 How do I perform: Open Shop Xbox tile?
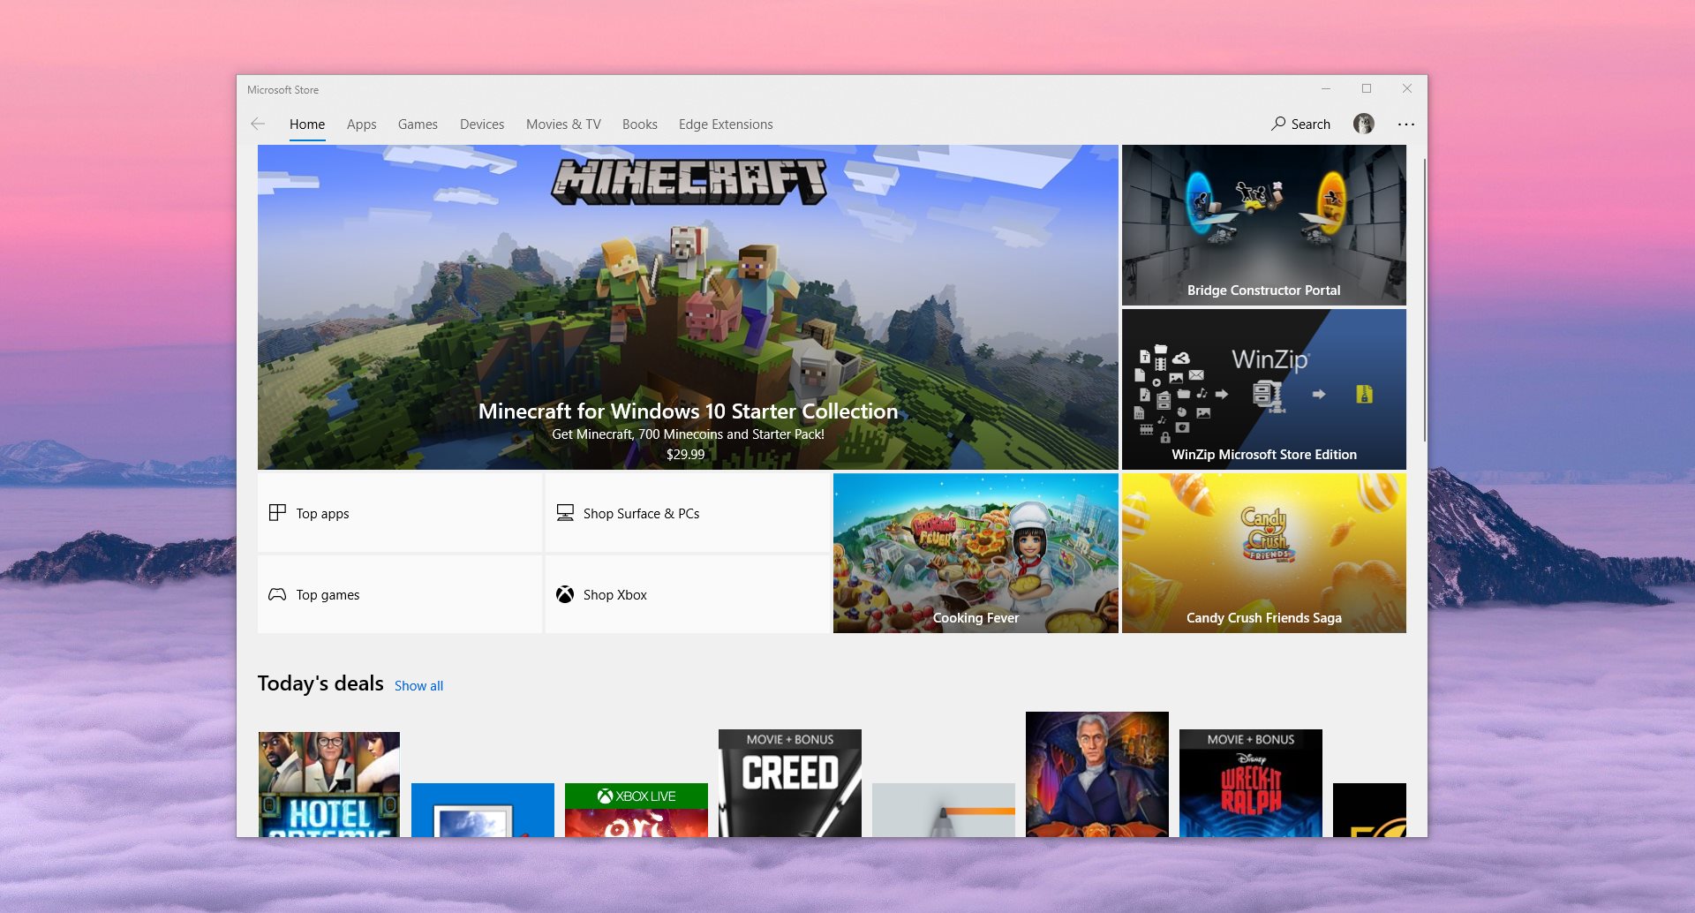(688, 594)
